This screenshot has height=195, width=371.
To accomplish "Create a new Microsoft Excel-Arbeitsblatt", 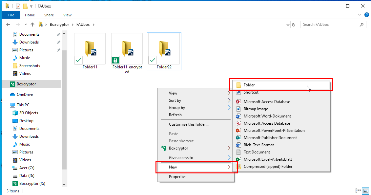I will 281,159.
